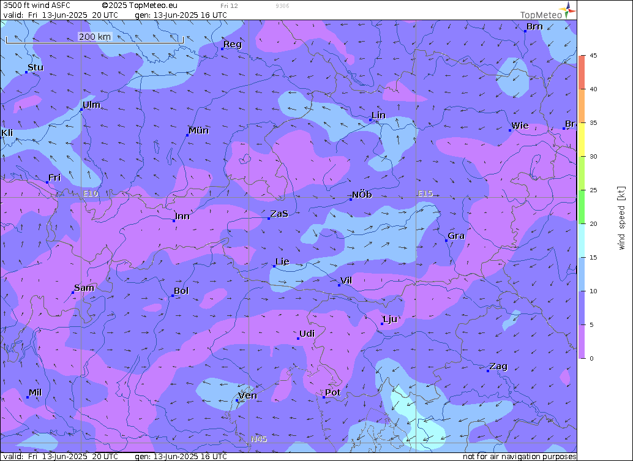Click the 'Ulm' city label
The height and width of the screenshot is (461, 633).
(92, 105)
